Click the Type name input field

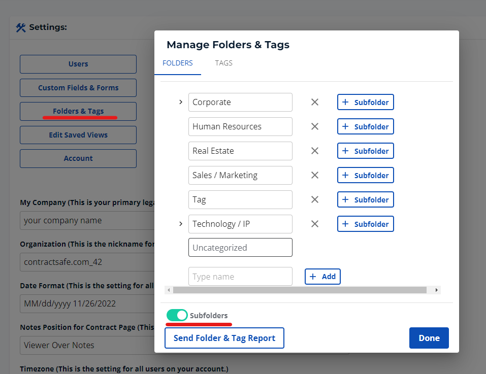pyautogui.click(x=240, y=277)
